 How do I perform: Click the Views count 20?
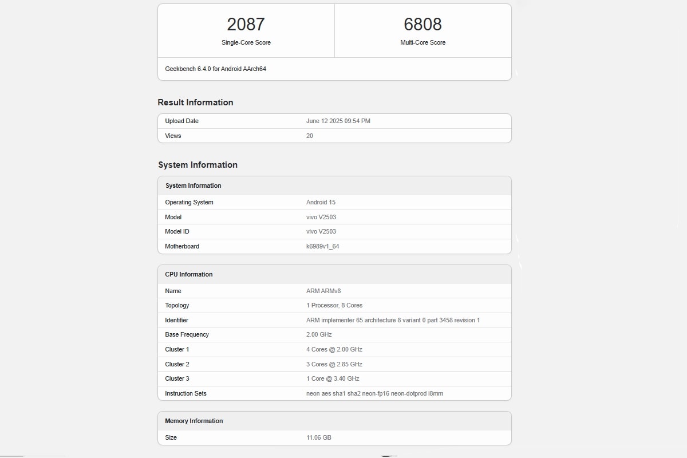(x=310, y=136)
